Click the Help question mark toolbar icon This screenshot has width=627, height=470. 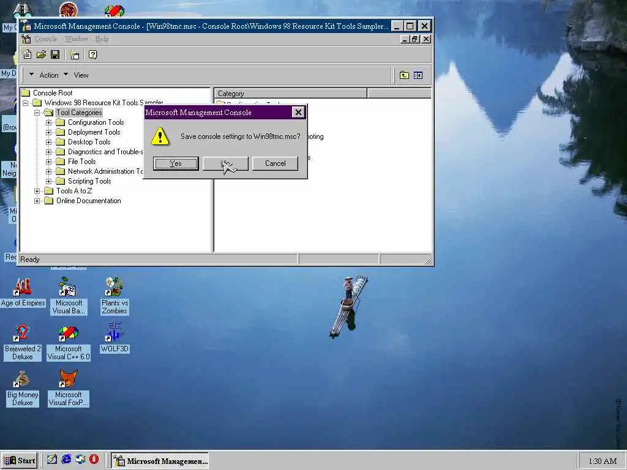click(93, 54)
